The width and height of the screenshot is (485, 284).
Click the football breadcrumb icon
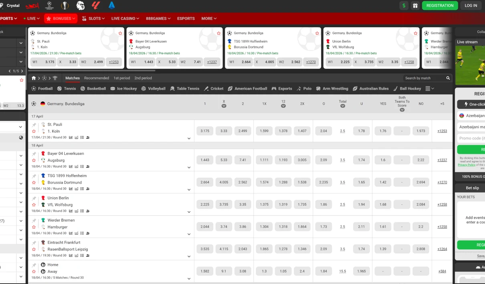44,78
